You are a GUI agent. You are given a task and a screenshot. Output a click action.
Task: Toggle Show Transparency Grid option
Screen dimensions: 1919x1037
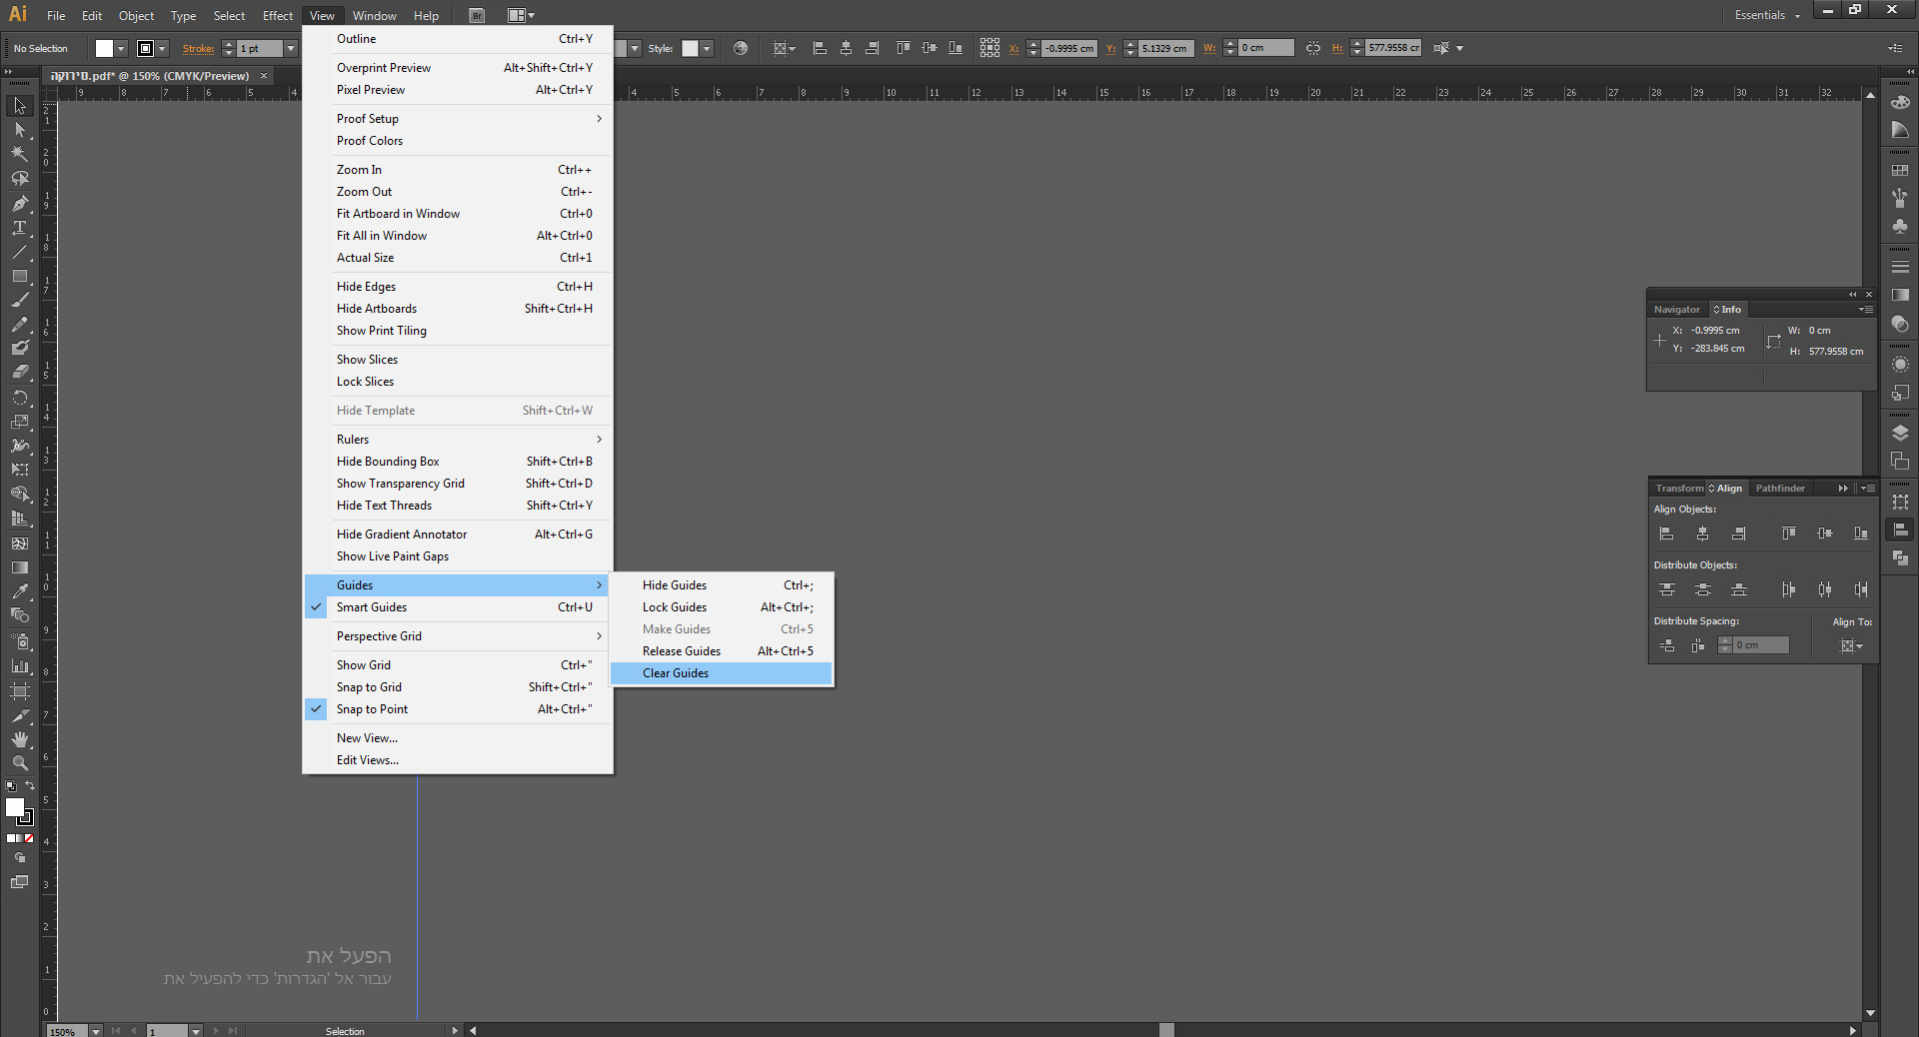[458, 484]
